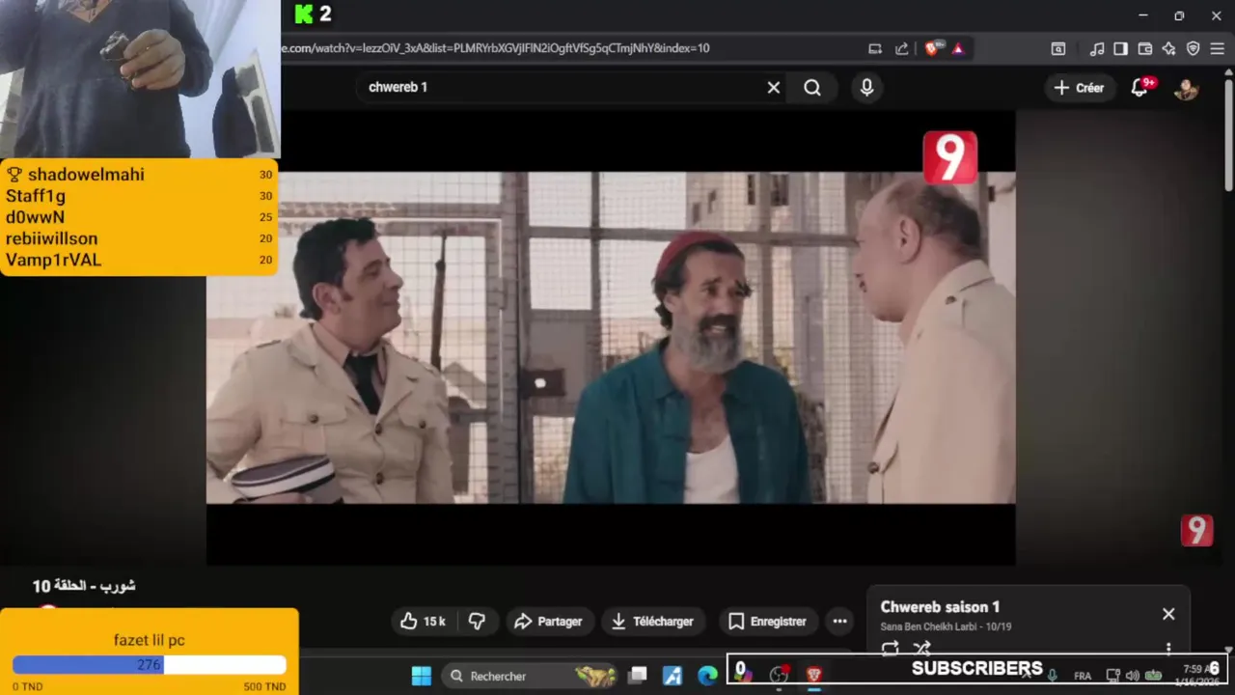Open the Créer menu
The height and width of the screenshot is (695, 1235).
pos(1079,87)
